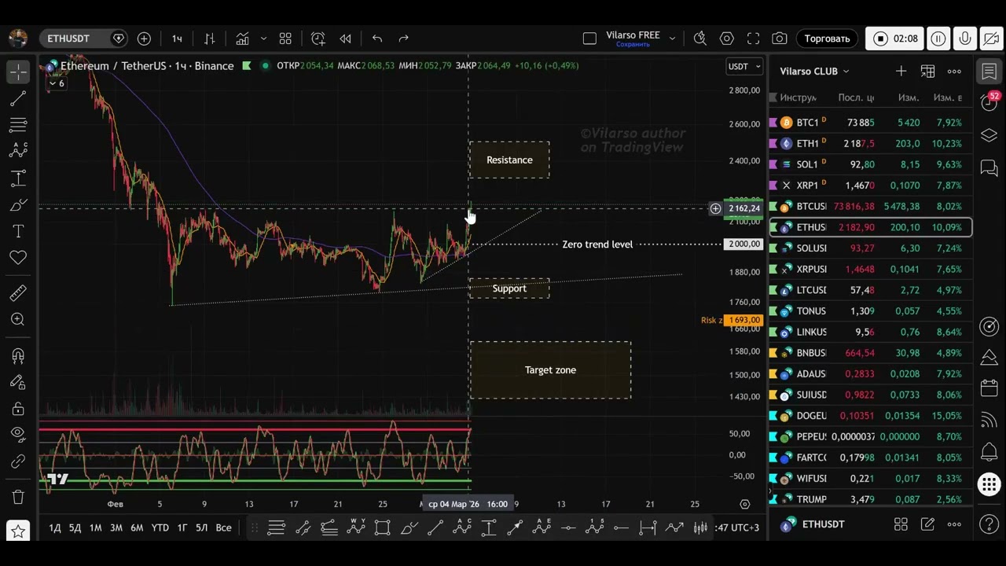Remove drawings with trash icon
The image size is (1006, 566).
(18, 497)
